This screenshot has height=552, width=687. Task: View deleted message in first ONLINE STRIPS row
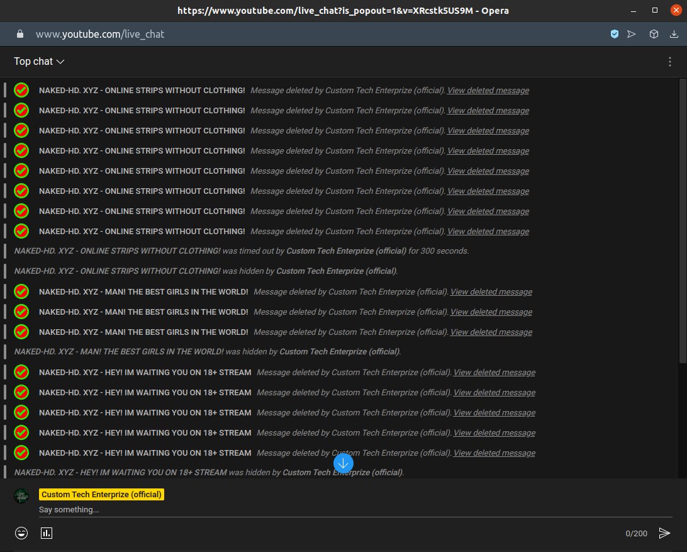[x=488, y=90]
